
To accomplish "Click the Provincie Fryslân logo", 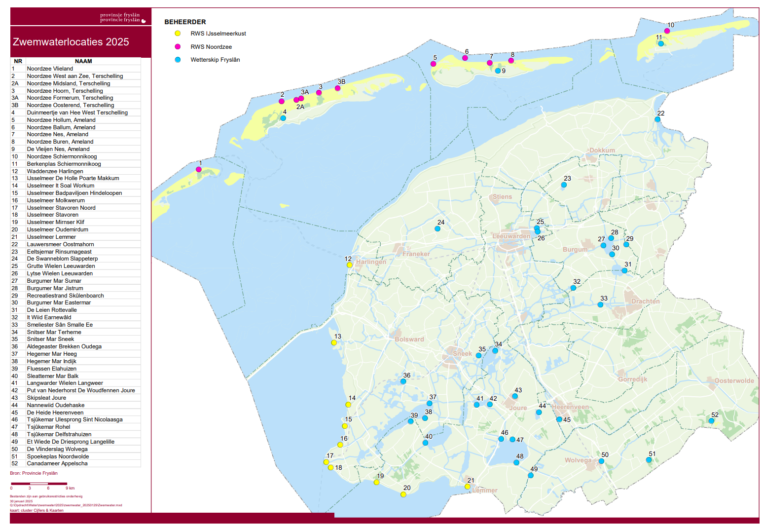I will [x=122, y=18].
